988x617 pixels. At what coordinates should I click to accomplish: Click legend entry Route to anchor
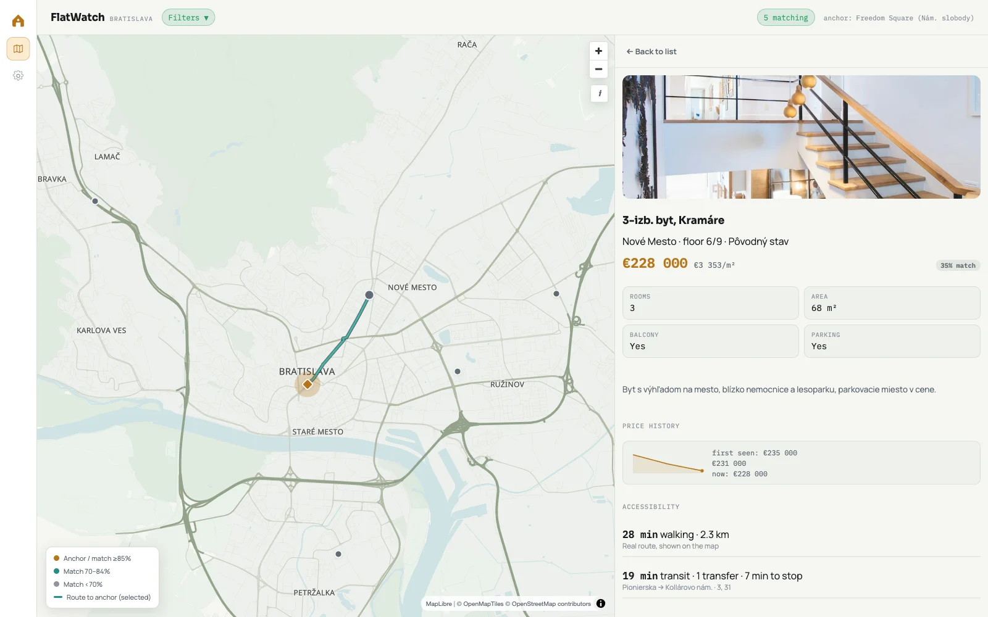click(102, 597)
